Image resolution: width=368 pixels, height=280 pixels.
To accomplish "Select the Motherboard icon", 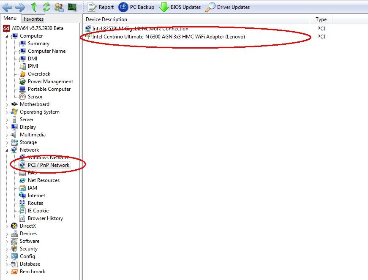I will click(14, 104).
